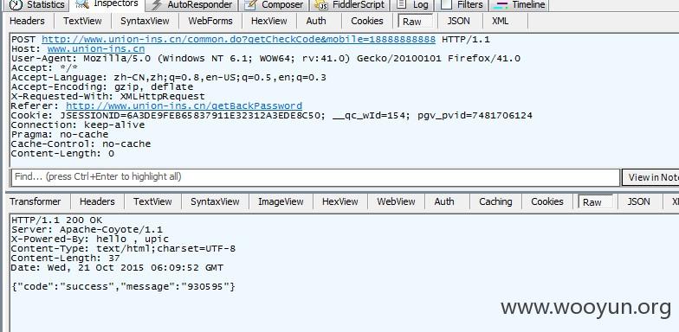Viewport: 679px width, 332px height.
Task: Click the Cookie JSESSIONID header line
Action: point(272,116)
